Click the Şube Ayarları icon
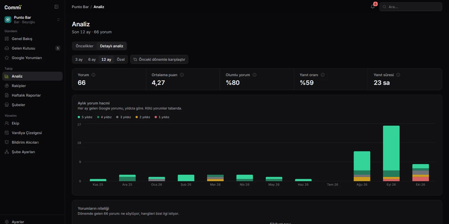The image size is (449, 224). point(7,152)
